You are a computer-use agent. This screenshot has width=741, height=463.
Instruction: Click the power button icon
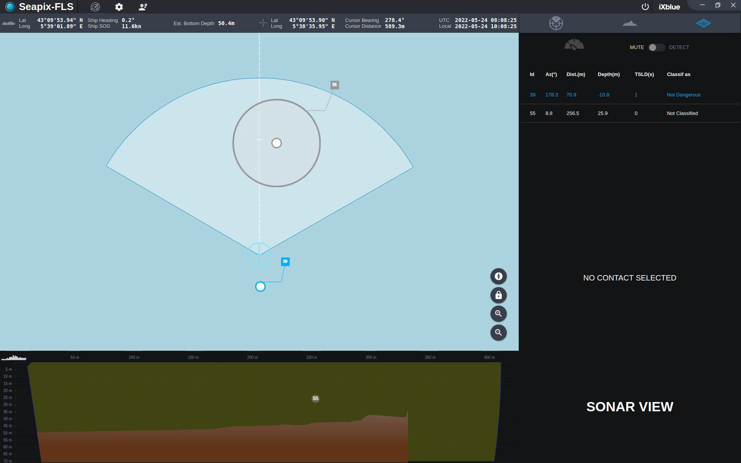pos(645,7)
